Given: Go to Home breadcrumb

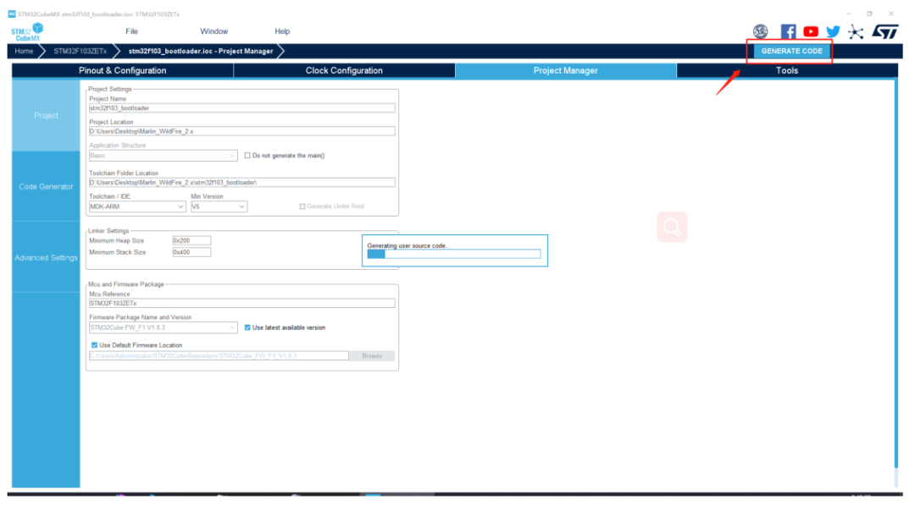Looking at the screenshot, I should pyautogui.click(x=24, y=52).
